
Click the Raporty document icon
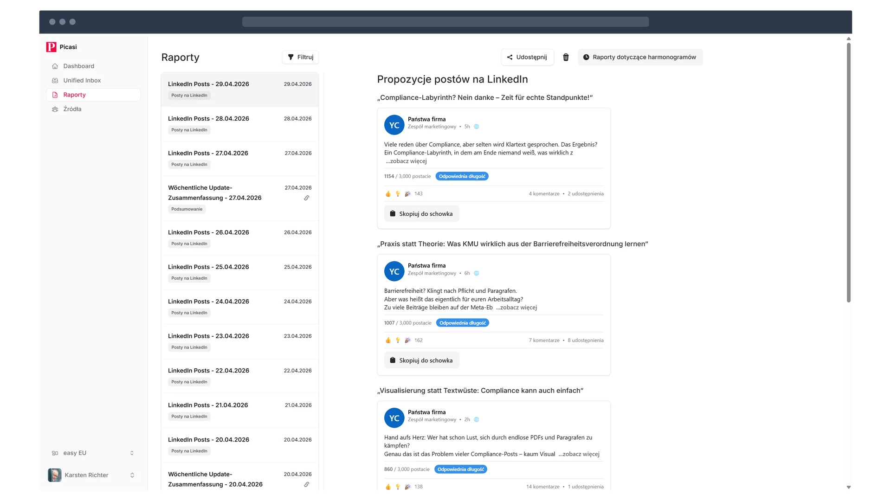coord(55,95)
